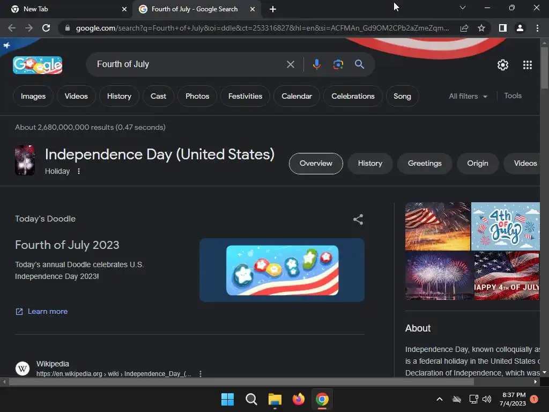Open the 4th of July lettering image
This screenshot has width=549, height=412.
click(505, 226)
